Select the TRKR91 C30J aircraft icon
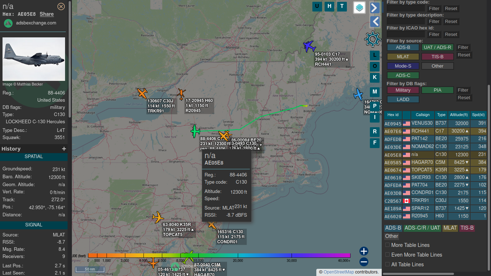This screenshot has width=491, height=276. pos(142,93)
